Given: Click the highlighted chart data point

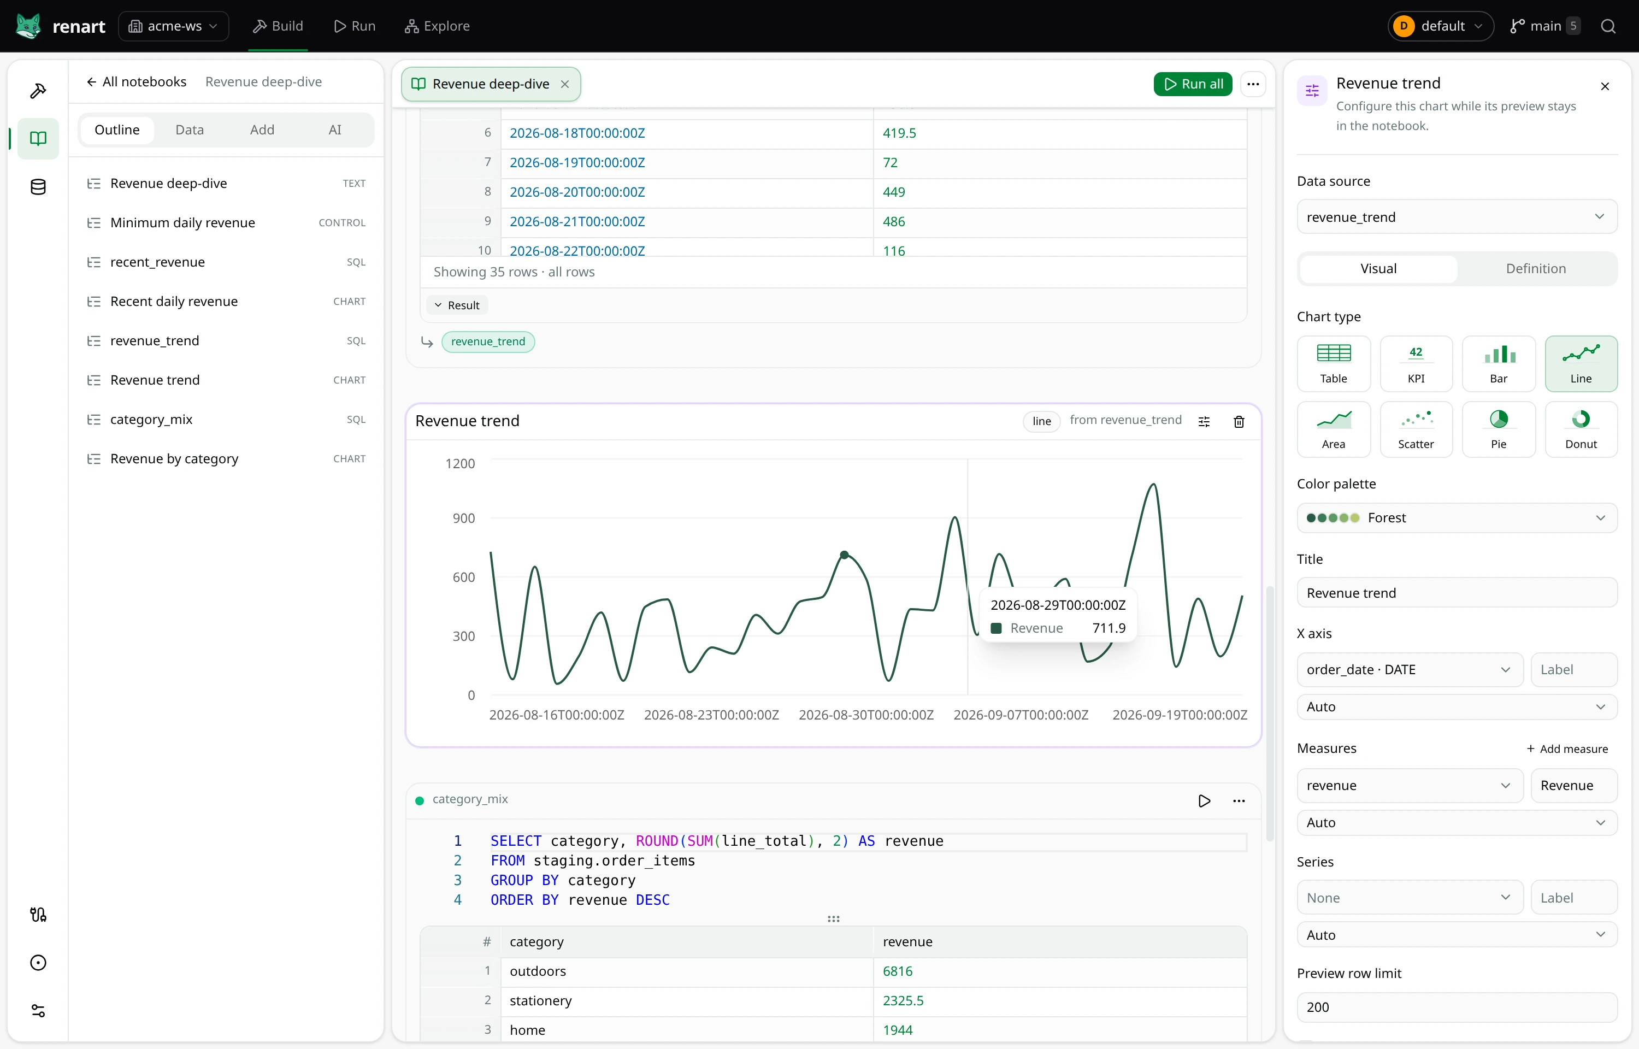Looking at the screenshot, I should [x=844, y=555].
